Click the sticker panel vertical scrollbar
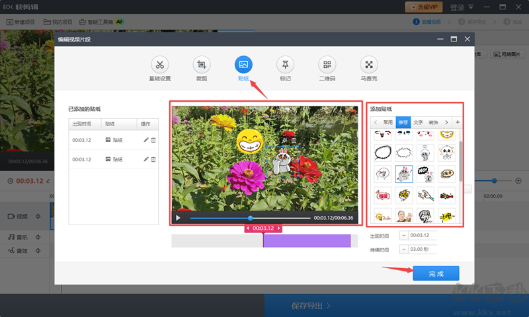The image size is (529, 317). 461,162
